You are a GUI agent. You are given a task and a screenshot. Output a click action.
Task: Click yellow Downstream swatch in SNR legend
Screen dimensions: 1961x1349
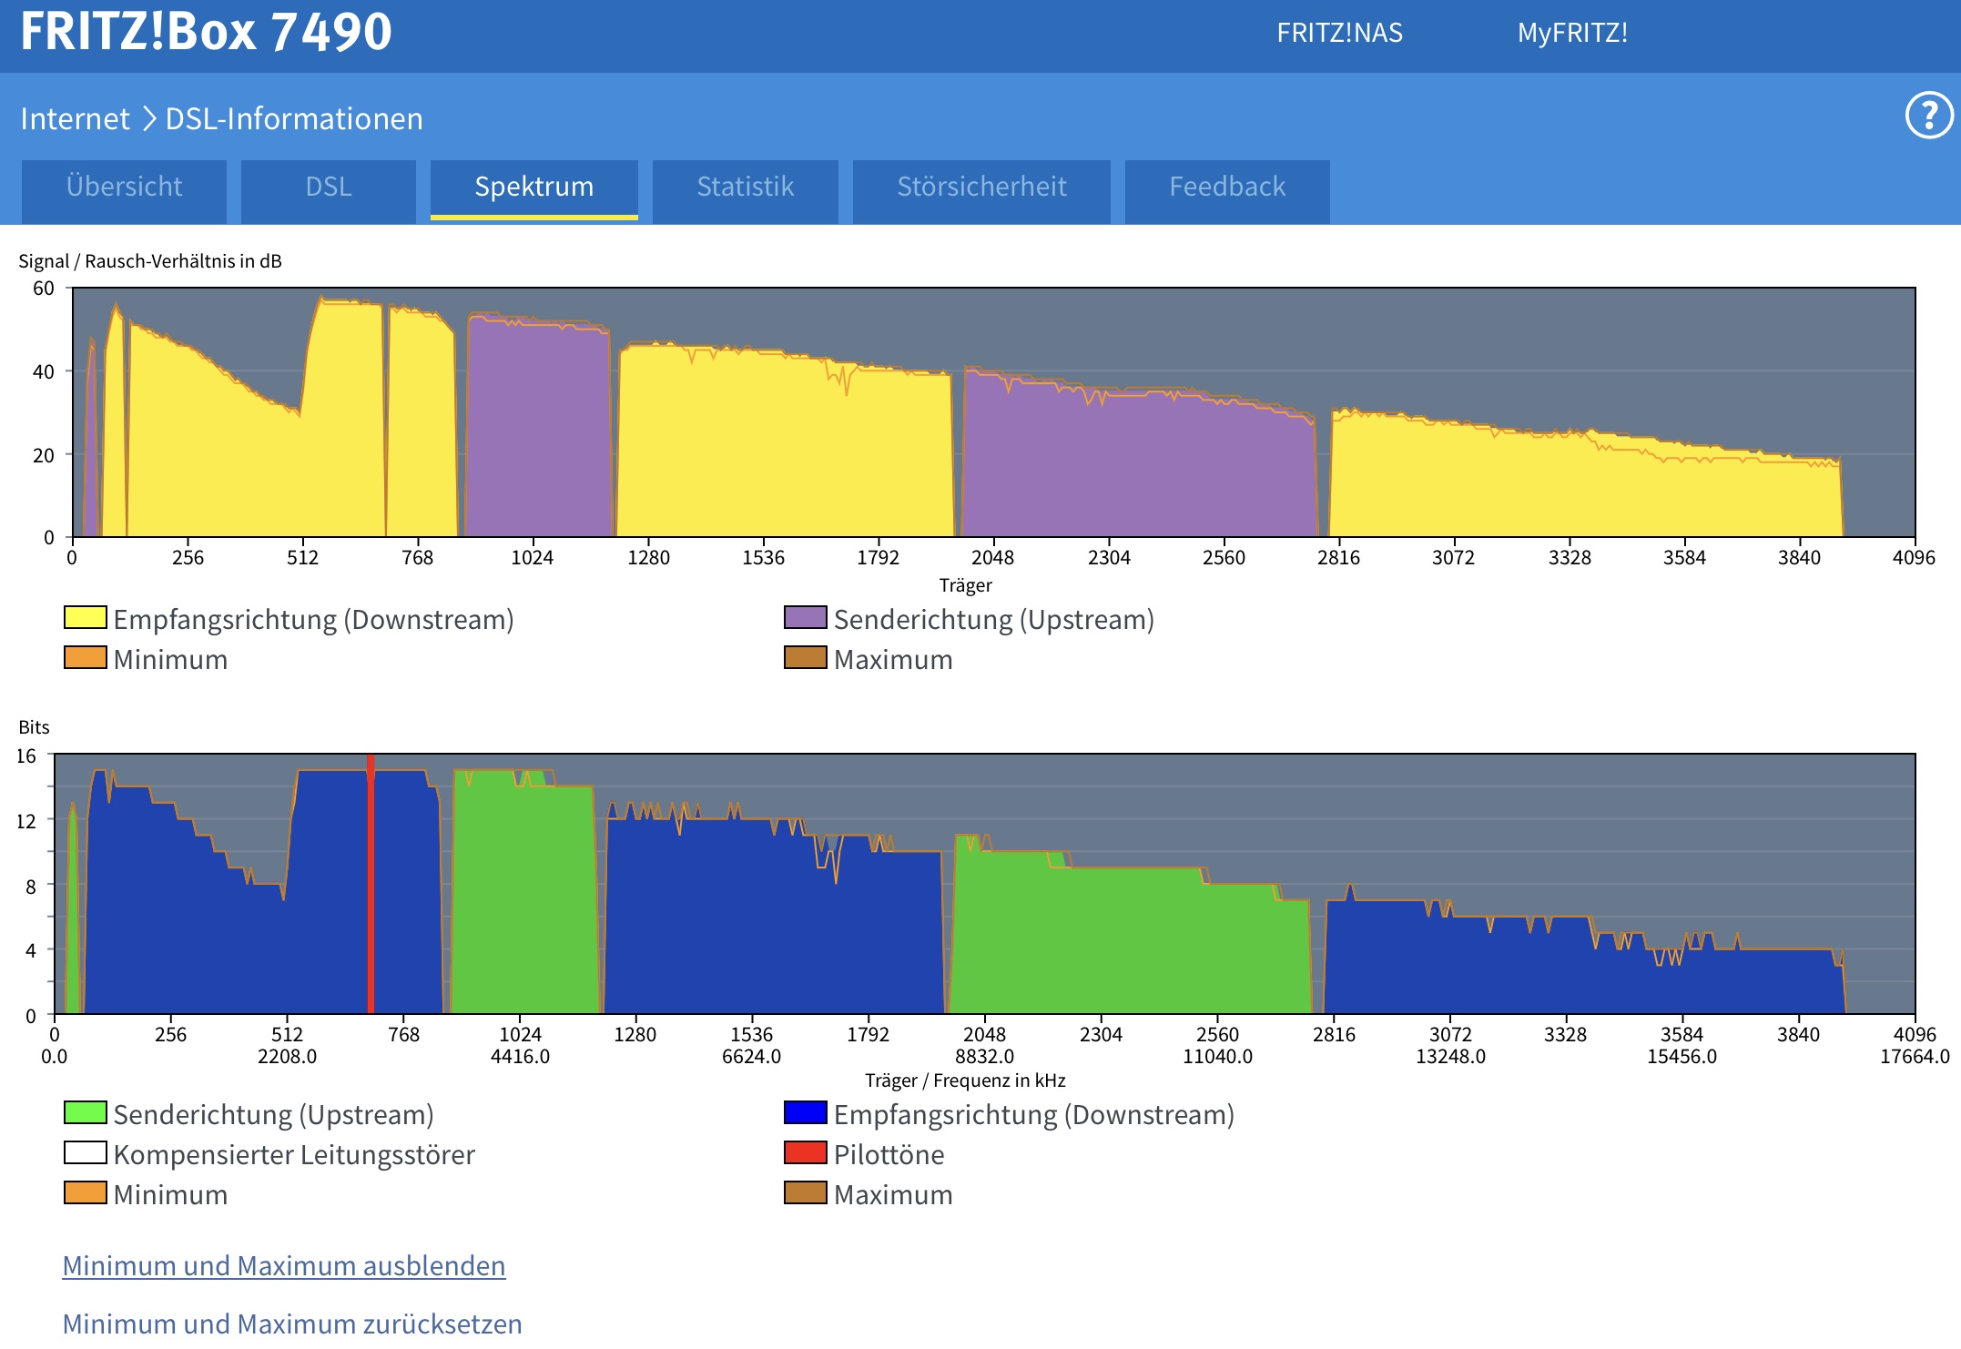tap(85, 618)
